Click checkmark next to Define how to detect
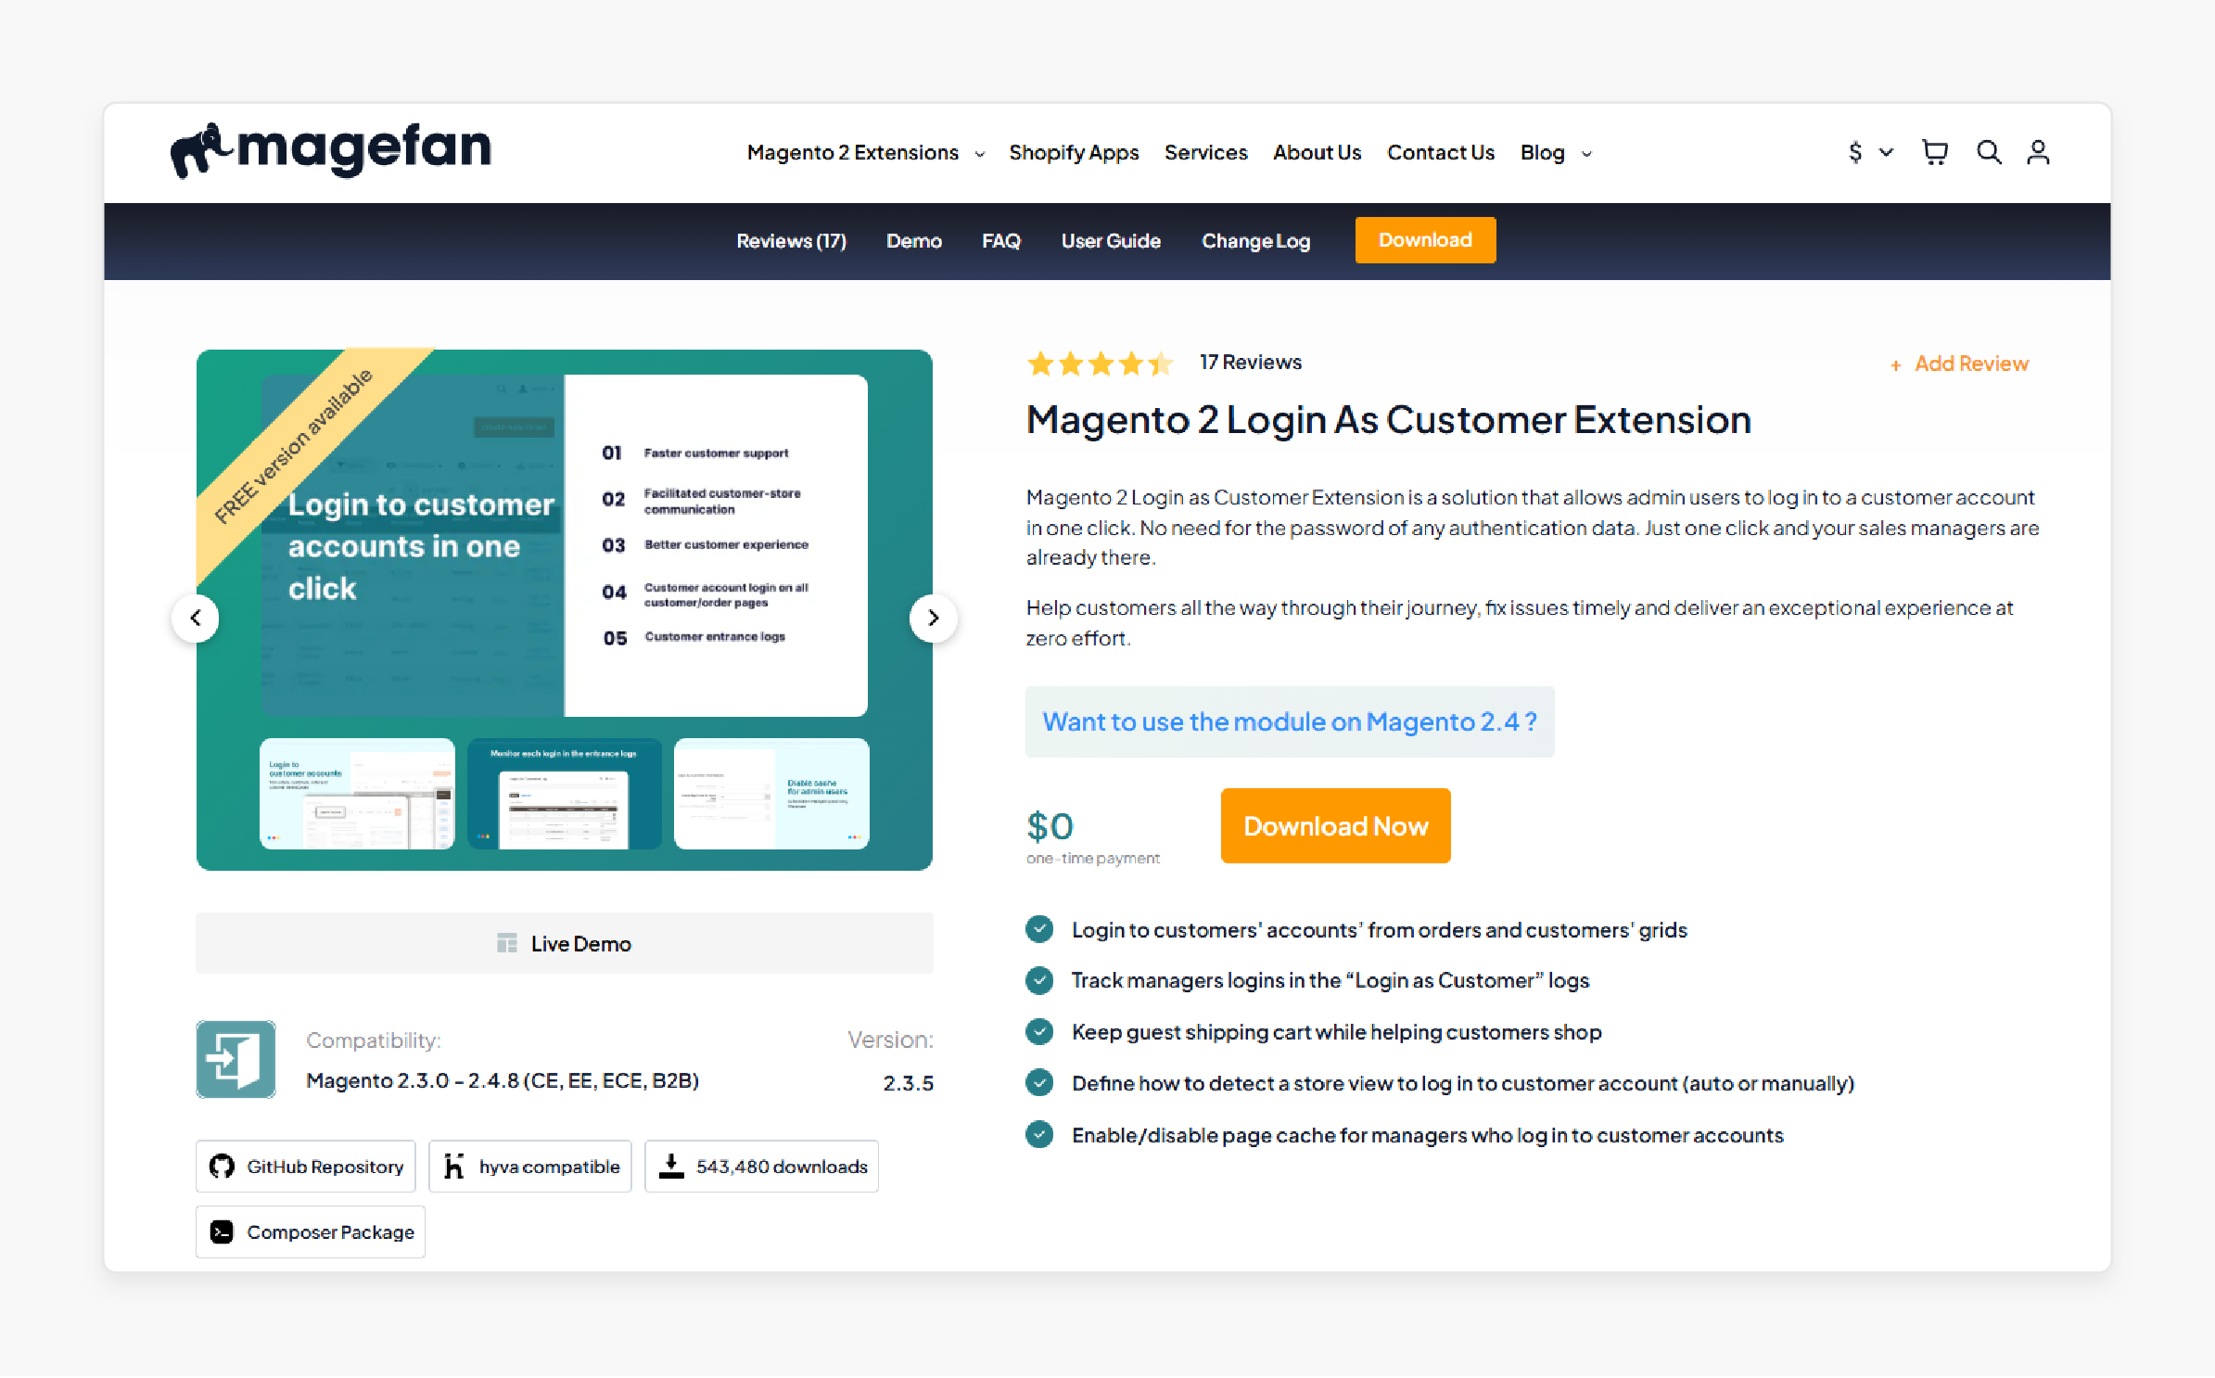The image size is (2215, 1378). (1039, 1082)
